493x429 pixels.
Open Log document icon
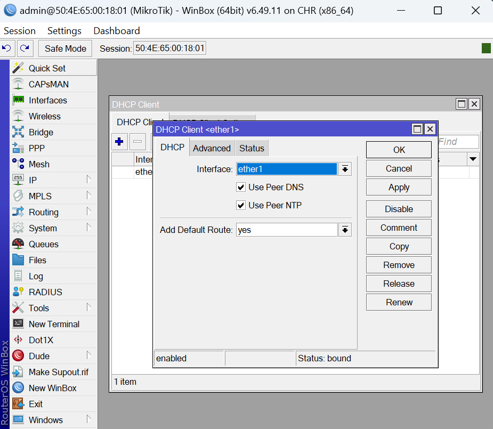click(x=18, y=276)
